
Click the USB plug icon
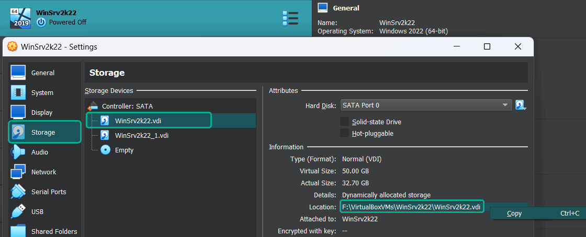click(18, 211)
